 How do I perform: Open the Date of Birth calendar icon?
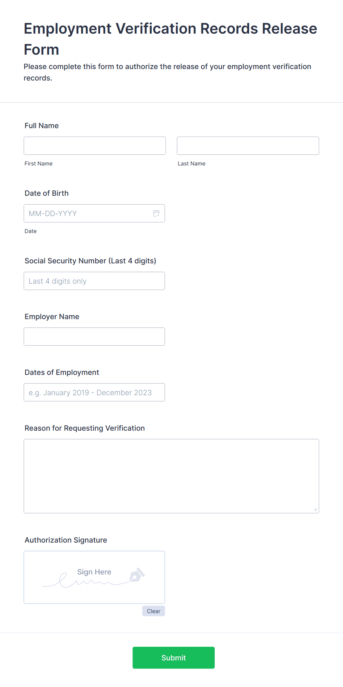click(156, 213)
